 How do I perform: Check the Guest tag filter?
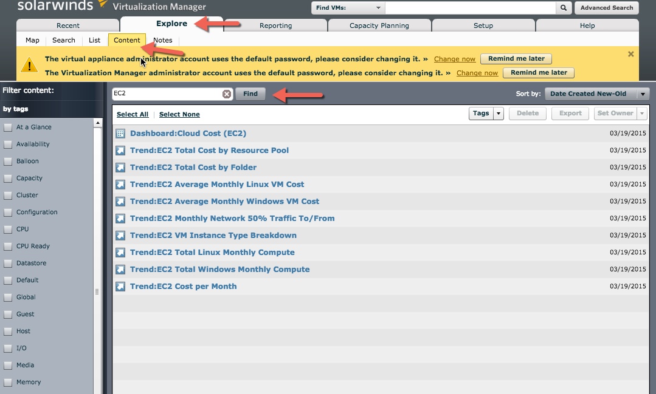(8, 314)
